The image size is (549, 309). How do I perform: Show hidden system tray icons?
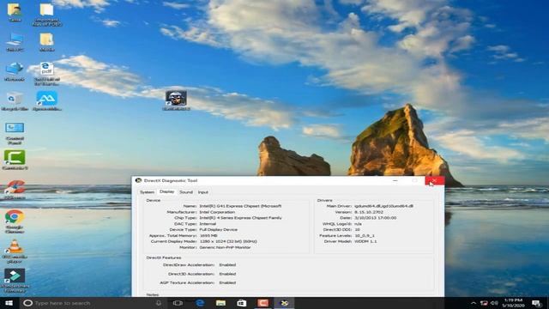pos(474,303)
